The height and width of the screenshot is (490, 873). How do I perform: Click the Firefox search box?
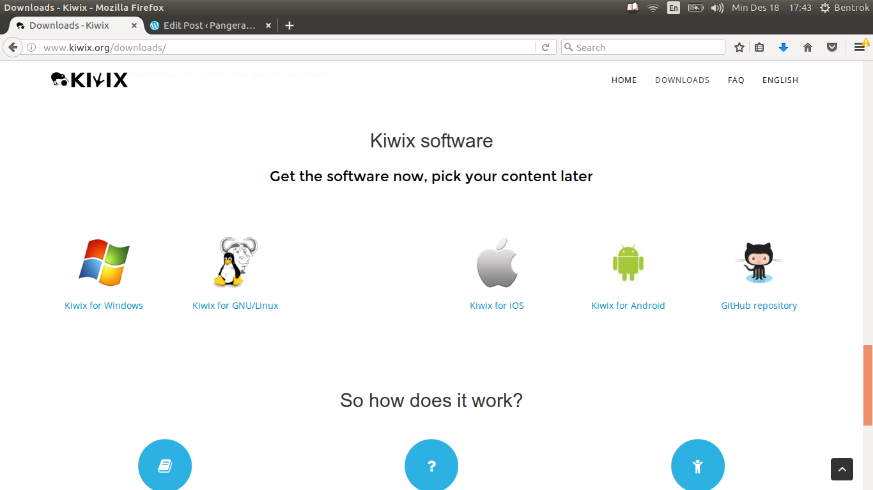643,47
